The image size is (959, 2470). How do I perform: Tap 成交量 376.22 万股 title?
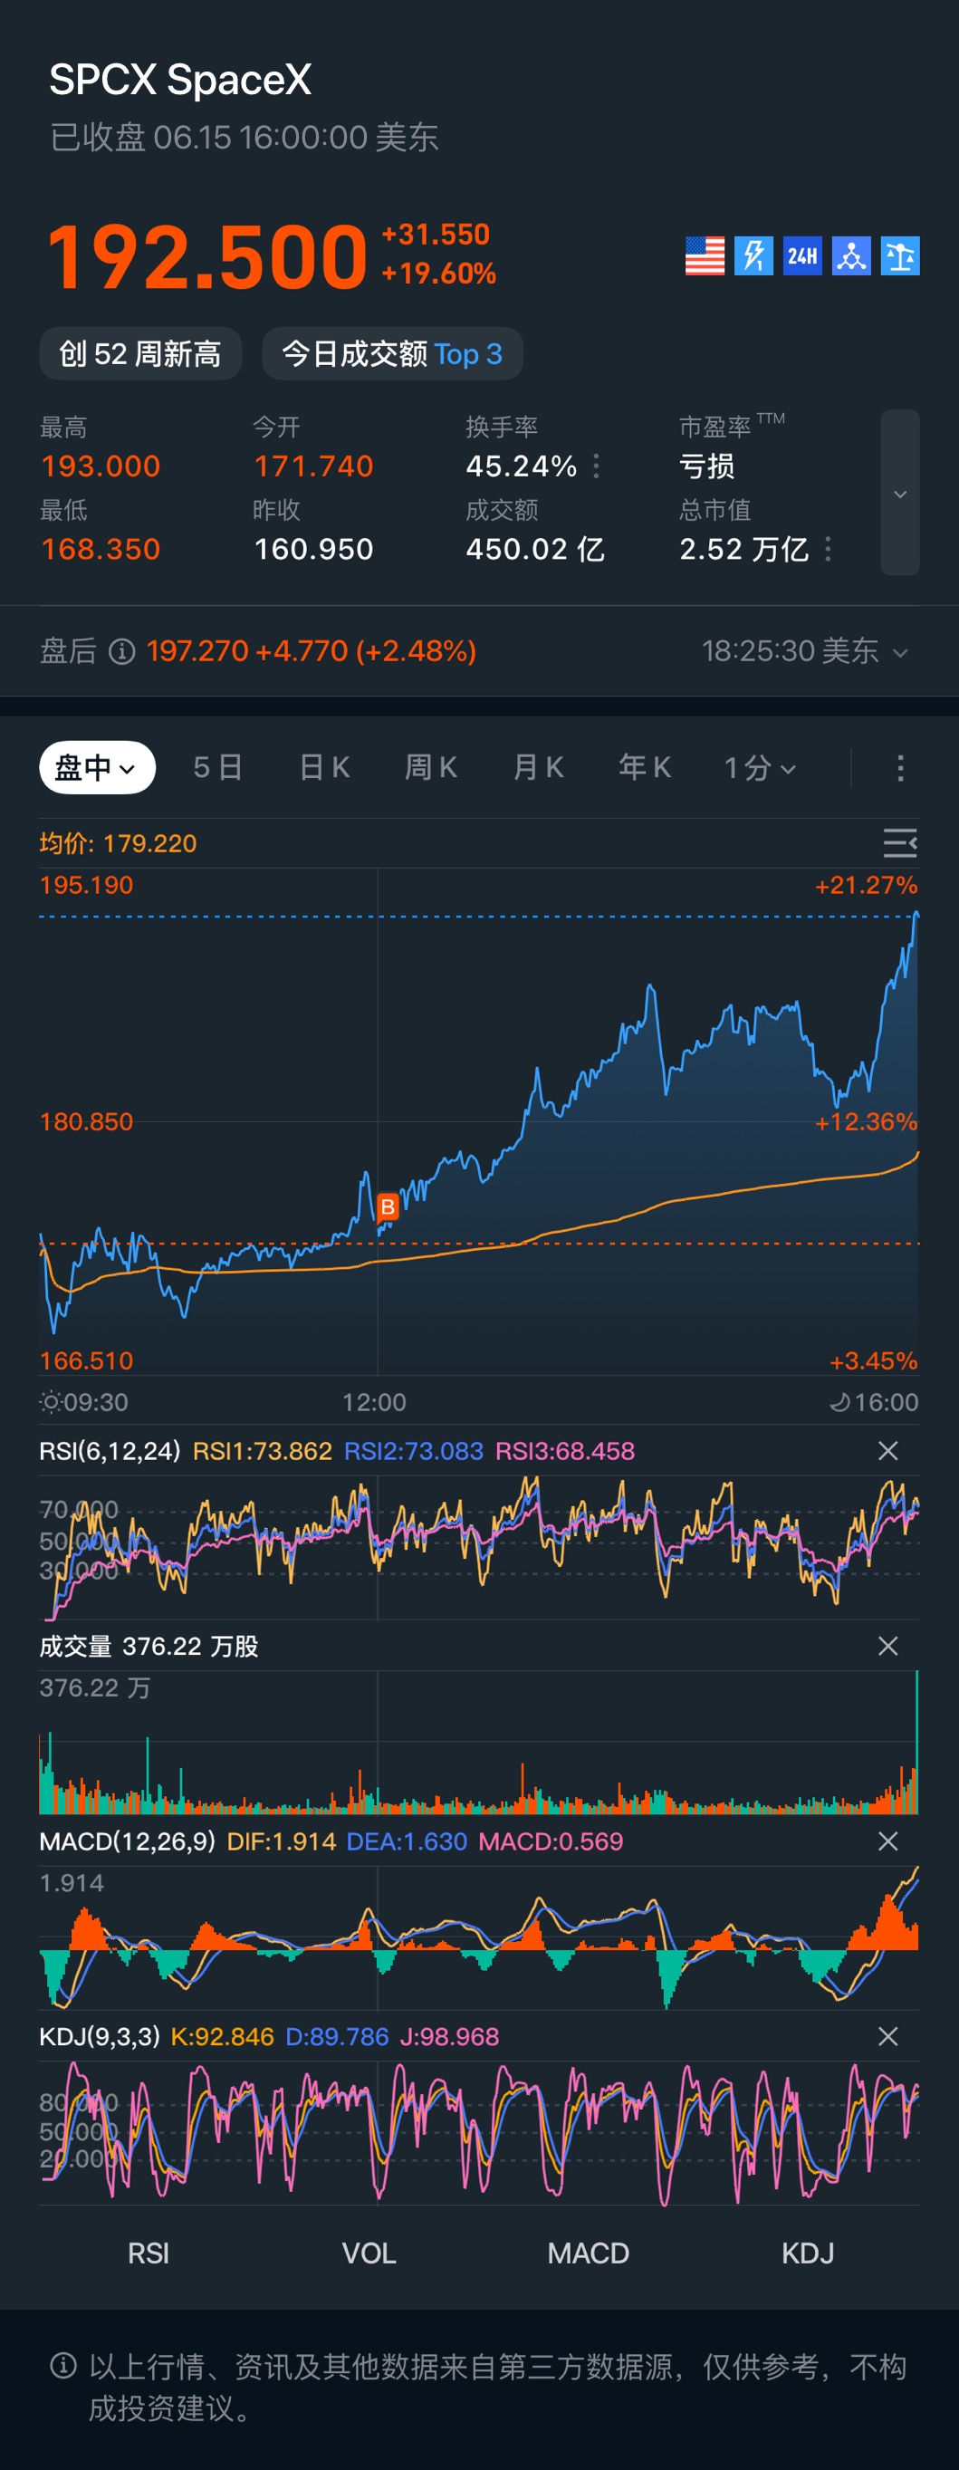149,1647
